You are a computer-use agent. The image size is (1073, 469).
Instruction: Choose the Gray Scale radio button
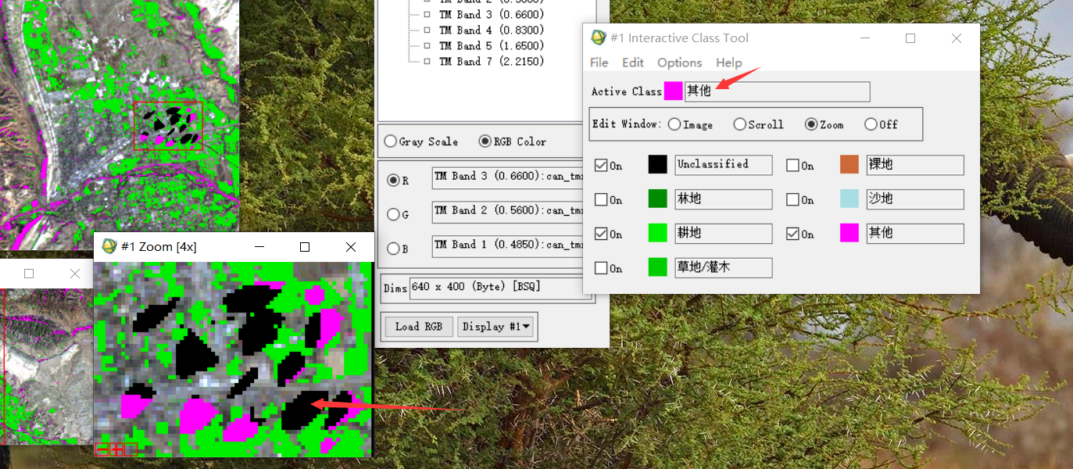tap(391, 141)
